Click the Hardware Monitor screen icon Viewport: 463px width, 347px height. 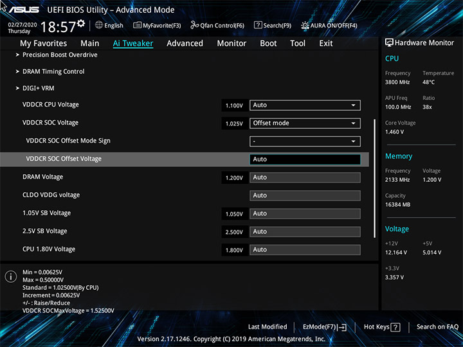click(x=389, y=42)
